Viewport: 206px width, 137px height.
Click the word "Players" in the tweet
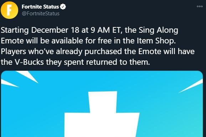14,52
